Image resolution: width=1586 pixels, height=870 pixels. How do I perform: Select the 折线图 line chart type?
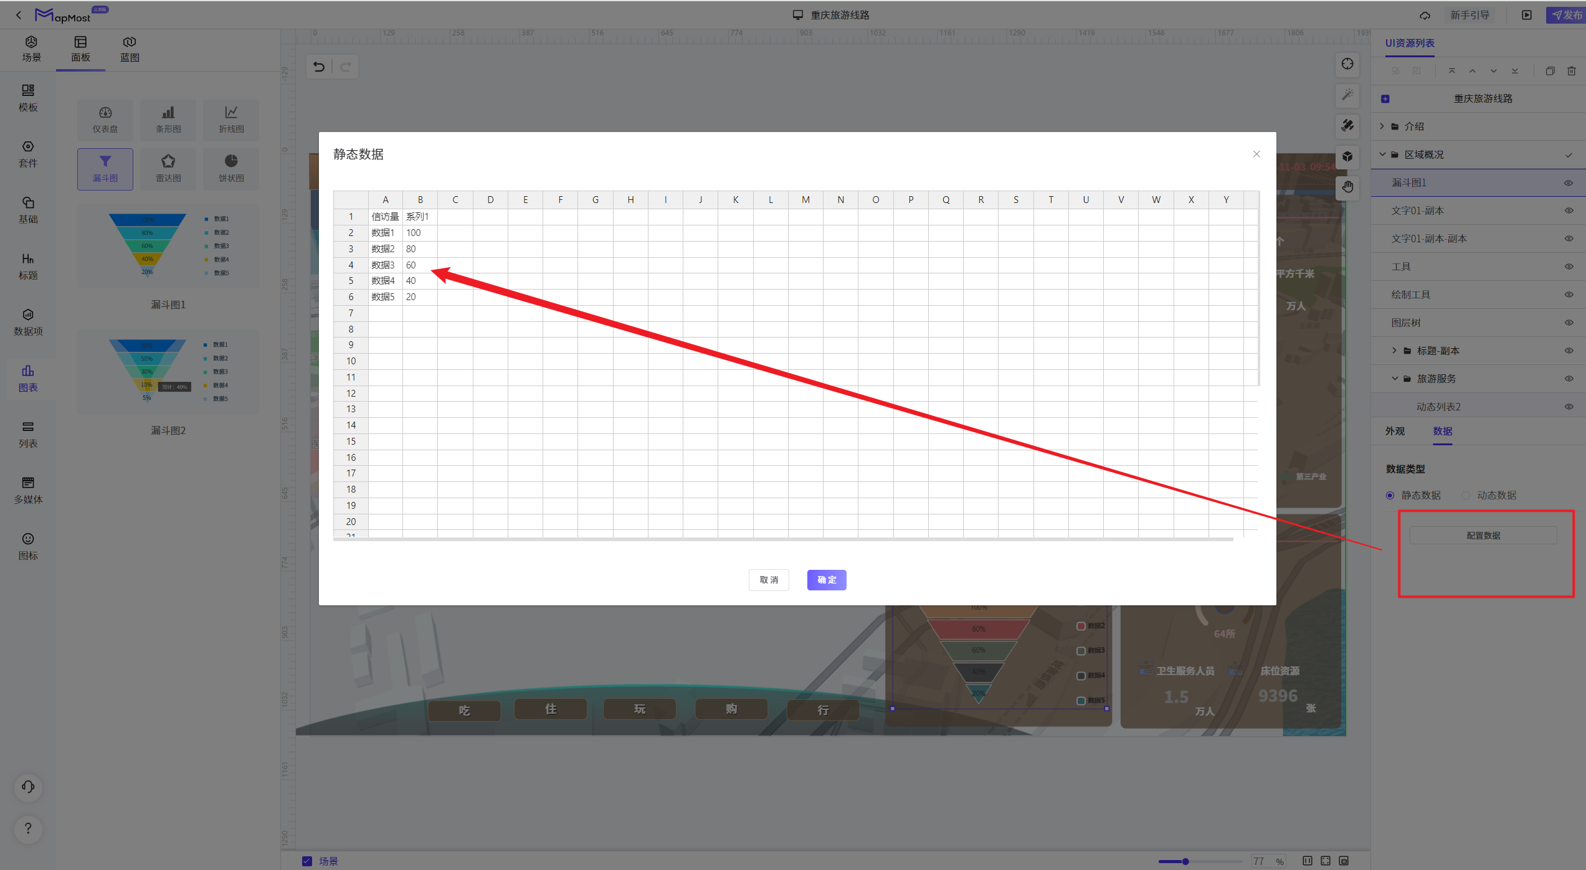point(231,120)
